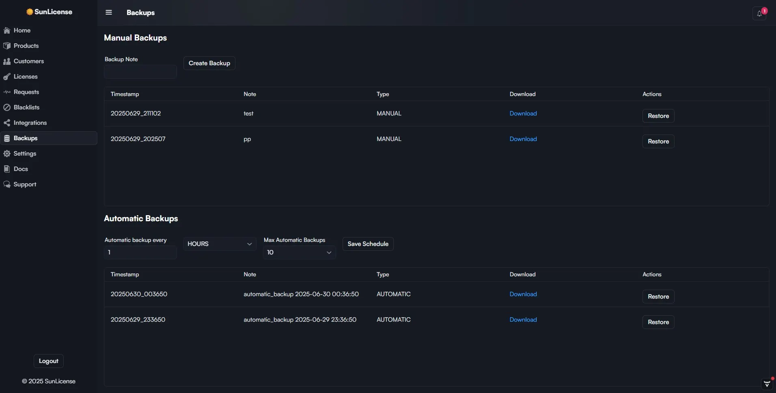This screenshot has height=393, width=776.
Task: Restore the 20250629_211102 manual backup
Action: 658,116
